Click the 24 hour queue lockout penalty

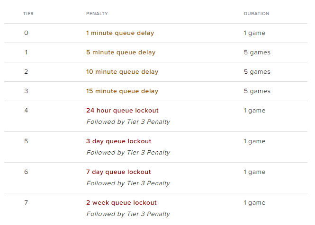pyautogui.click(x=122, y=111)
